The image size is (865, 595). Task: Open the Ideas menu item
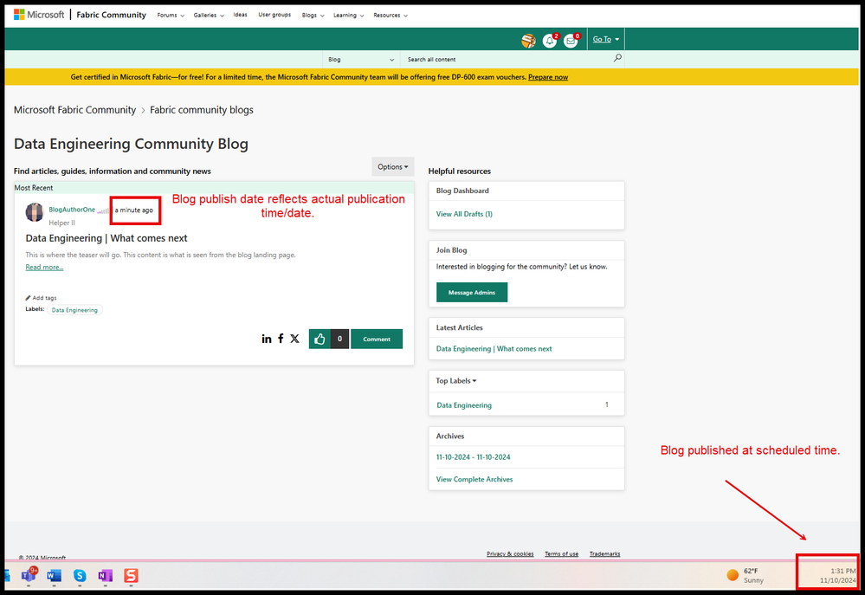pyautogui.click(x=240, y=15)
